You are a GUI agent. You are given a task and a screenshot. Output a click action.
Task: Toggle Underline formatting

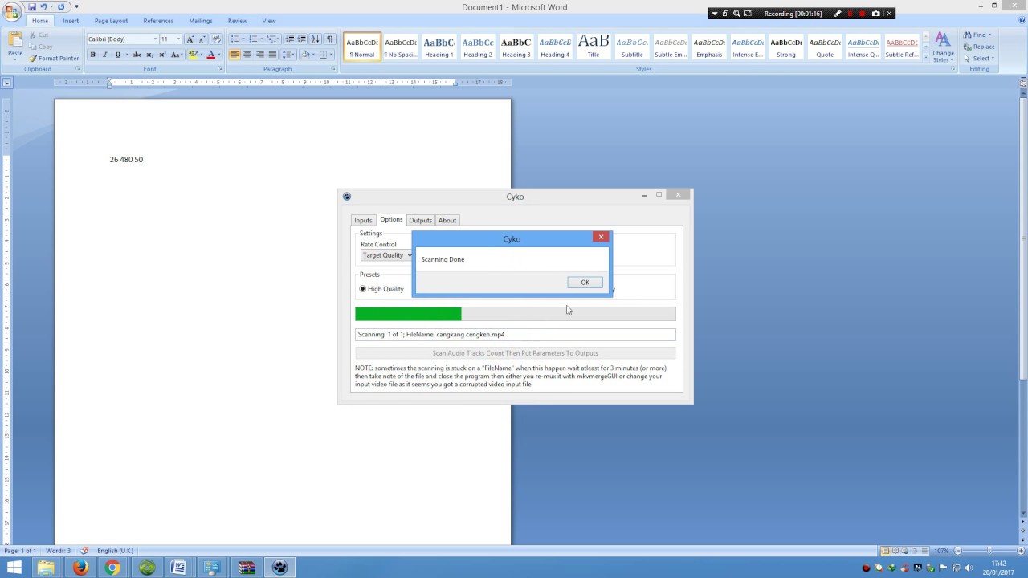(x=117, y=55)
